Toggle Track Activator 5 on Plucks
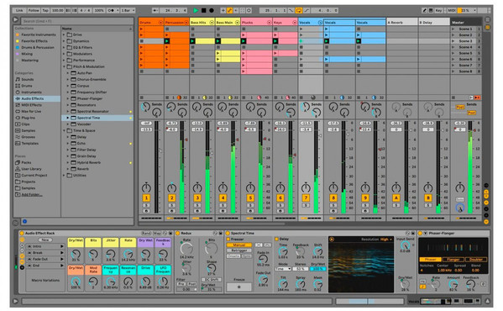 click(x=250, y=198)
